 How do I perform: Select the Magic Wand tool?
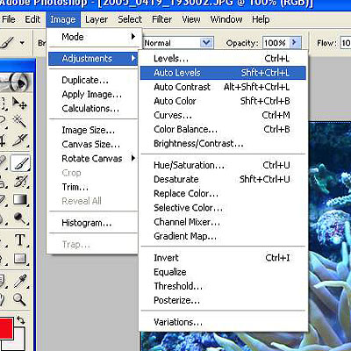(20, 121)
